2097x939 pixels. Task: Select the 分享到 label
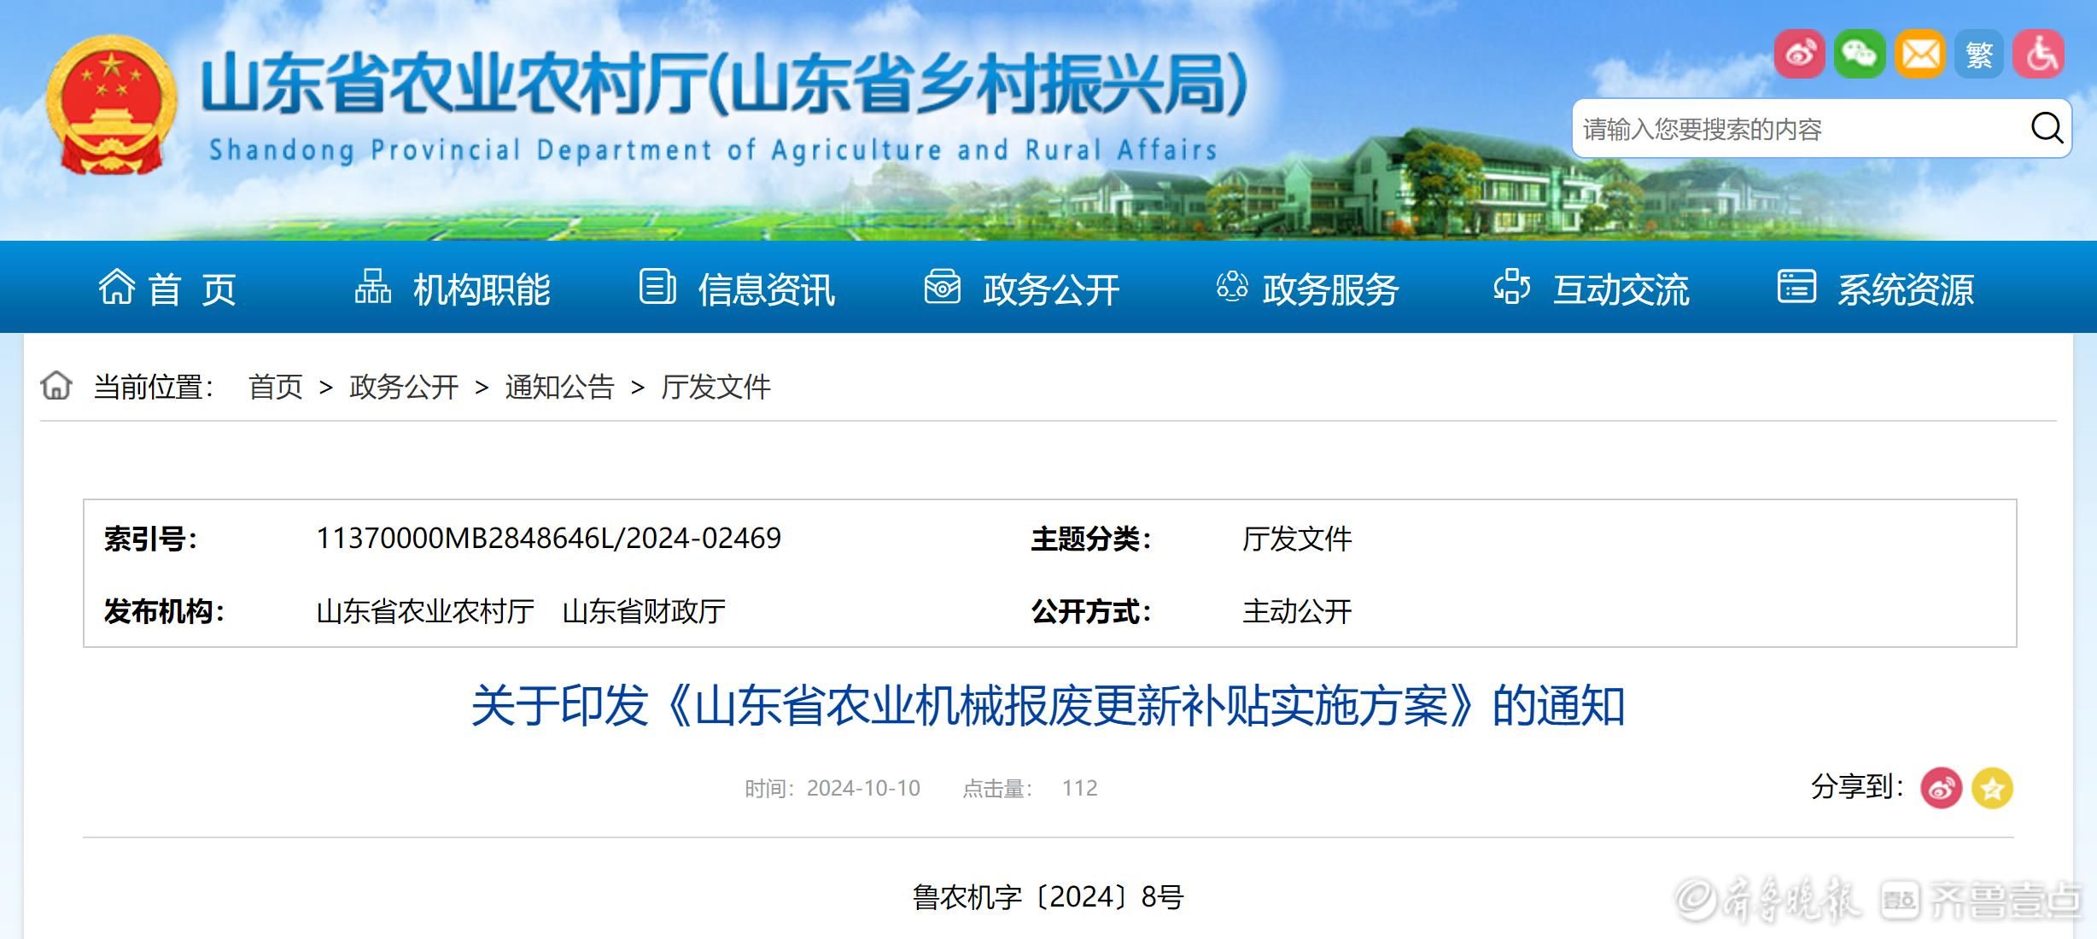[1857, 786]
